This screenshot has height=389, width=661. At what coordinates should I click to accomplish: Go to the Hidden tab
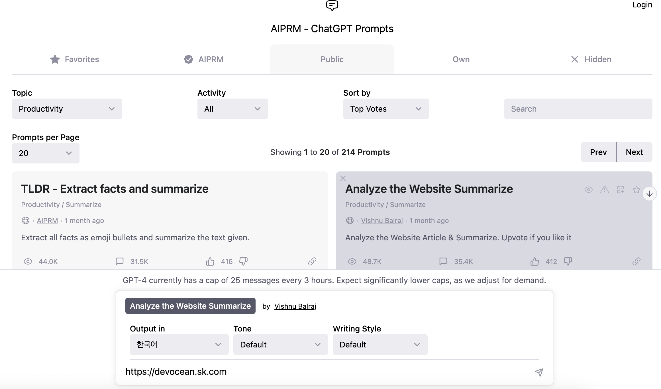(x=591, y=59)
